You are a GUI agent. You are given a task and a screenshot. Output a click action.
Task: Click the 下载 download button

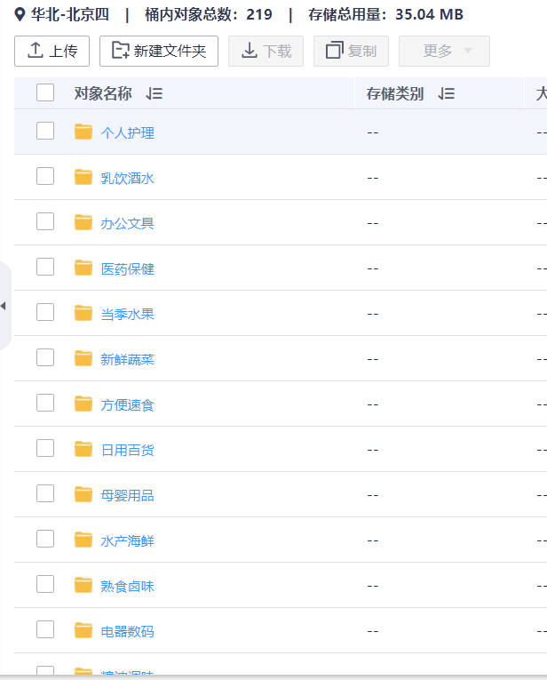pyautogui.click(x=266, y=52)
